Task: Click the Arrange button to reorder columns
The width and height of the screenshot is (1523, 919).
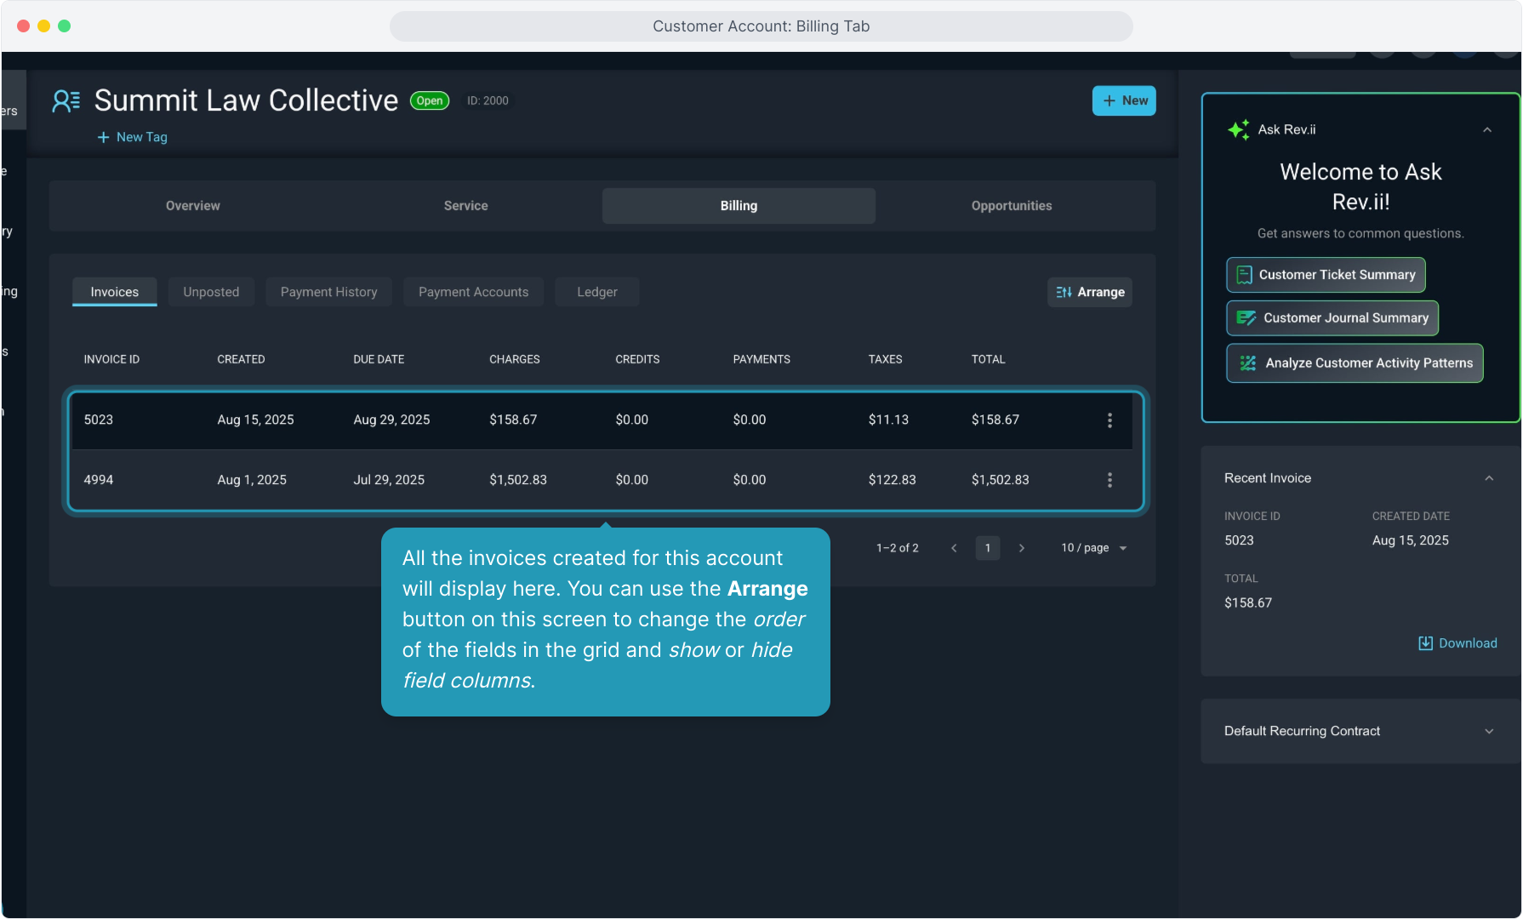Action: pos(1090,292)
